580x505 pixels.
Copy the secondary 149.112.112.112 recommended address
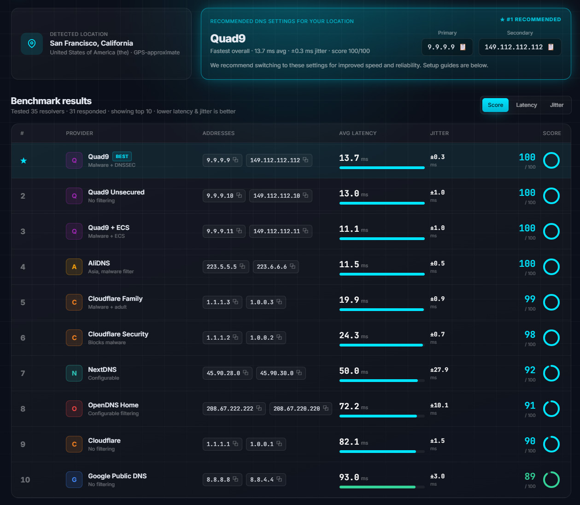[x=551, y=47]
